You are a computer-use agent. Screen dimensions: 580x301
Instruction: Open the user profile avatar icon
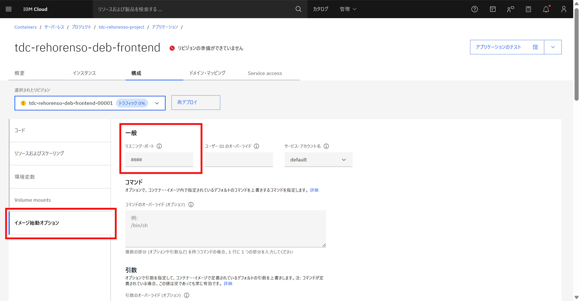(x=564, y=9)
